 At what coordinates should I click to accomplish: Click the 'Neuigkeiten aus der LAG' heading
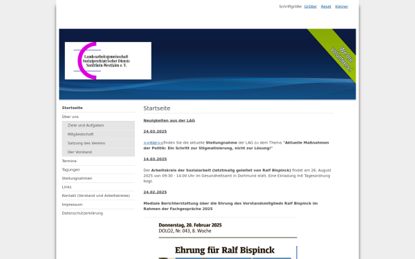[x=169, y=120]
